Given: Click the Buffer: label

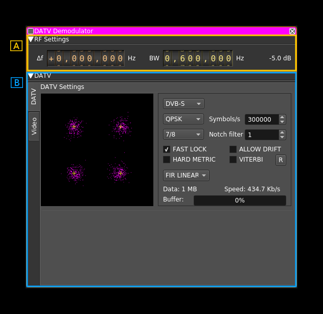Looking at the screenshot, I should [x=173, y=199].
